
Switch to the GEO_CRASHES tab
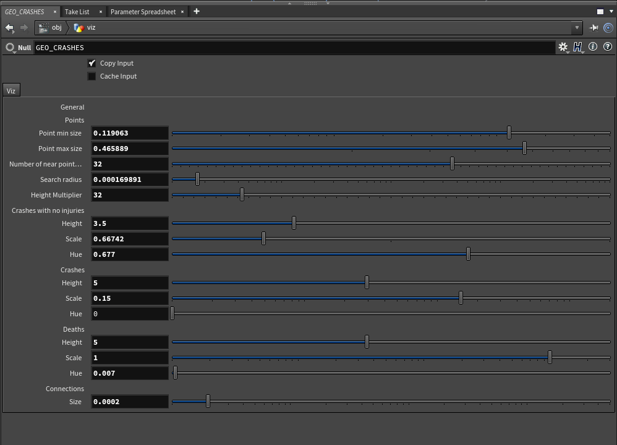click(24, 12)
